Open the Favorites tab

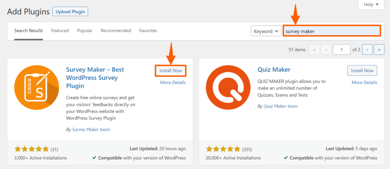(148, 30)
